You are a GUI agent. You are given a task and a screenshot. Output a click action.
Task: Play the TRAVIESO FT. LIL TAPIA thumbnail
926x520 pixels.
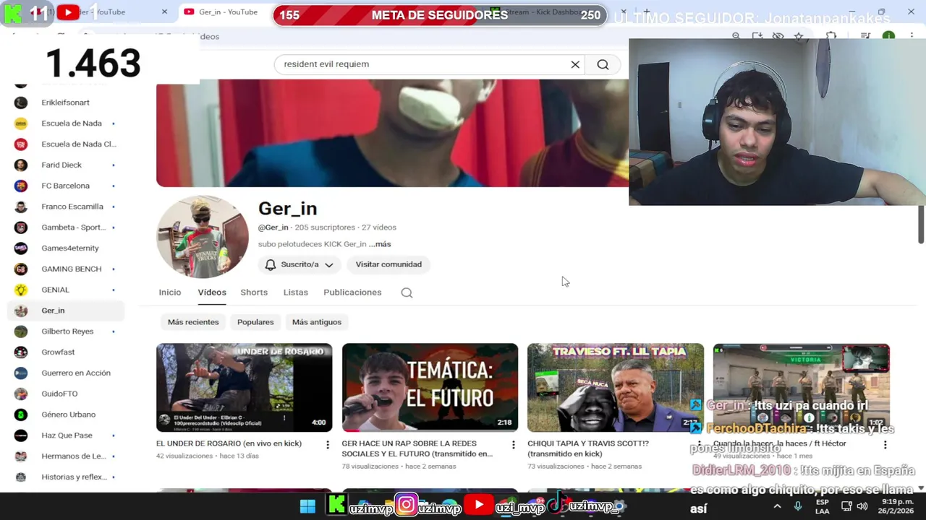click(615, 388)
